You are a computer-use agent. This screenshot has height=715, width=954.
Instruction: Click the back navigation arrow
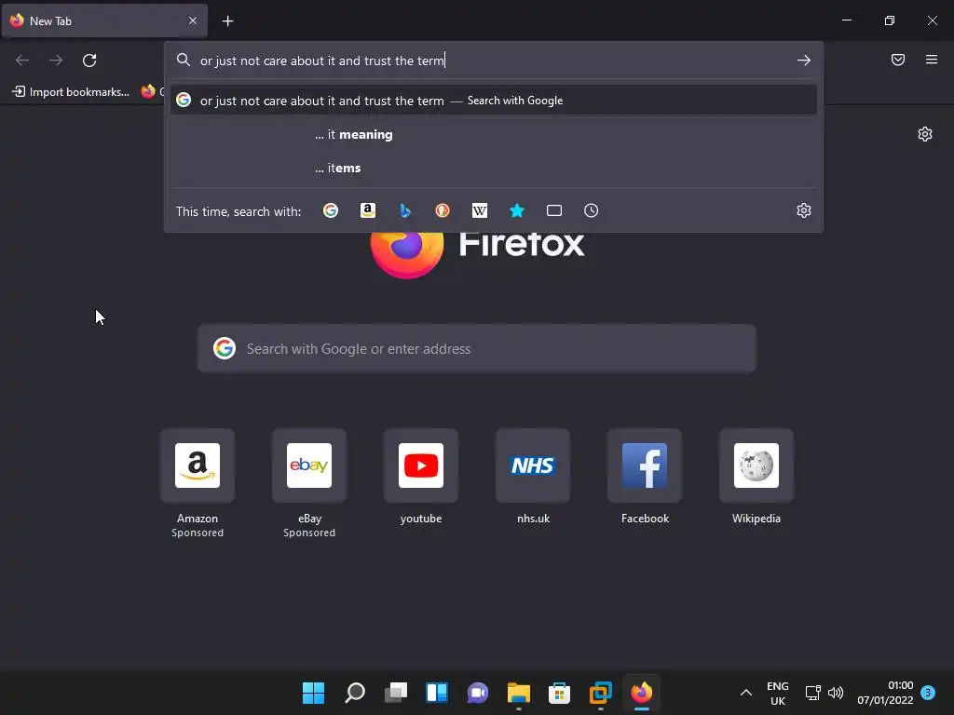(x=22, y=61)
